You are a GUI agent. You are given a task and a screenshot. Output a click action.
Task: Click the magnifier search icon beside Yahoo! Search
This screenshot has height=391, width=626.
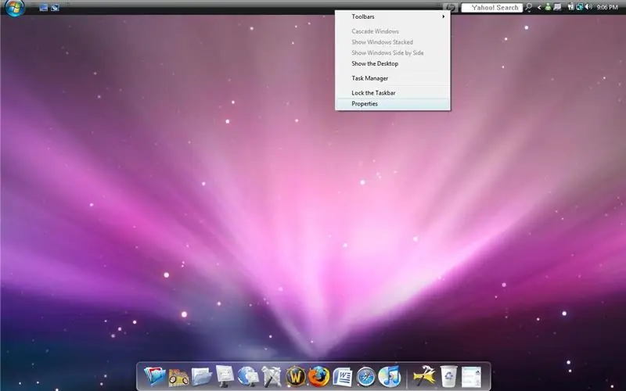point(529,7)
